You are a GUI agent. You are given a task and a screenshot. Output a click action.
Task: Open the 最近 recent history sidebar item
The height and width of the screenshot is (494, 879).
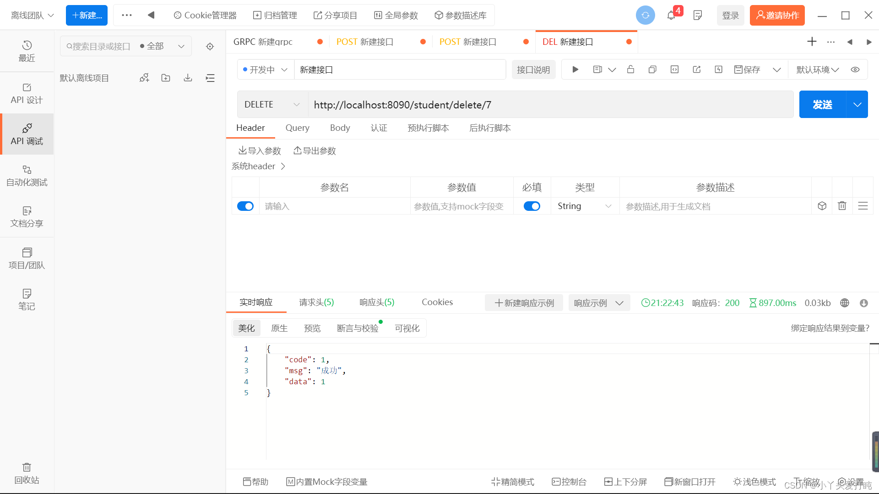27,51
